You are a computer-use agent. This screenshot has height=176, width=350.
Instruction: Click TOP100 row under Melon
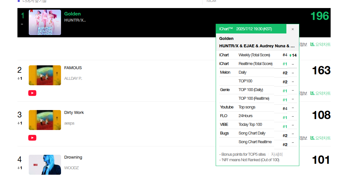[x=258, y=81]
